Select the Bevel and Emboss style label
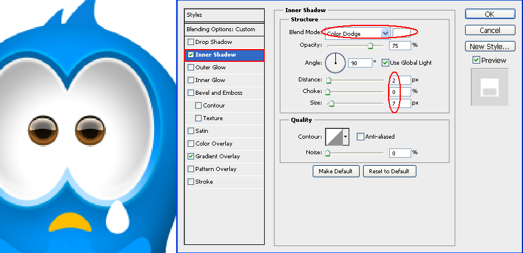 219,93
